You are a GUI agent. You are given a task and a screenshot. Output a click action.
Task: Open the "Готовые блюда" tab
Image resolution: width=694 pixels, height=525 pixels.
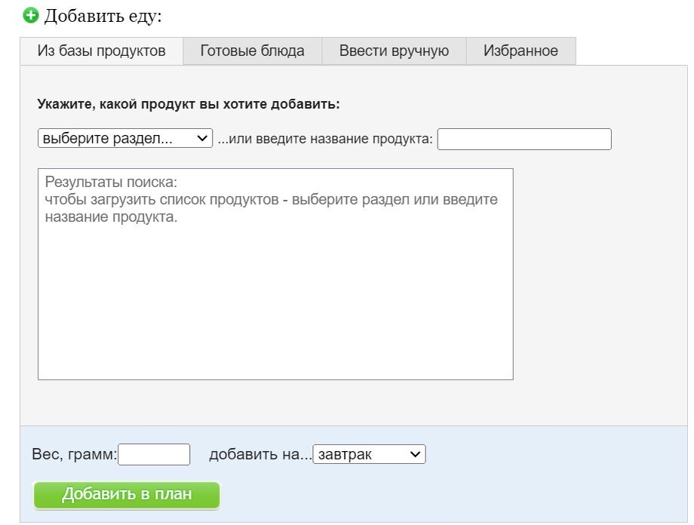click(252, 51)
